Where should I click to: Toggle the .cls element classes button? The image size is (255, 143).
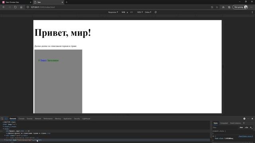246,128
